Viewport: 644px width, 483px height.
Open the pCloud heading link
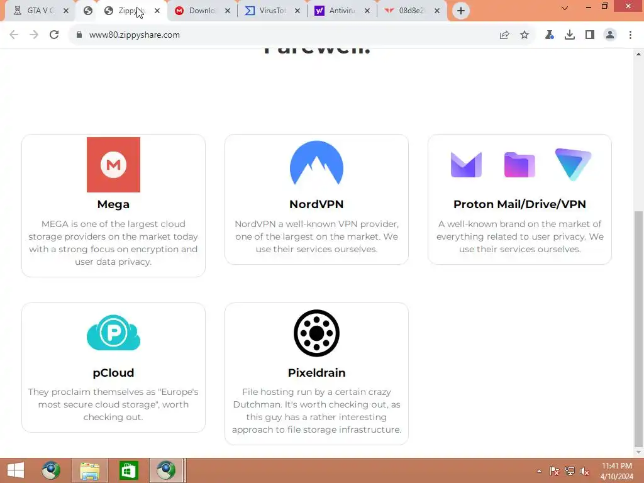113,372
